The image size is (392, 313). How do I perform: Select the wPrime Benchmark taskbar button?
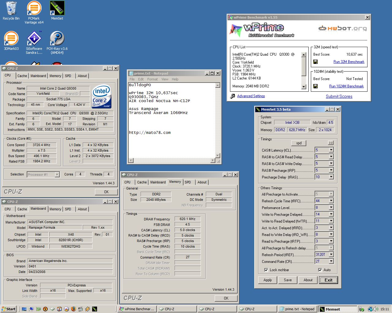(x=137, y=309)
